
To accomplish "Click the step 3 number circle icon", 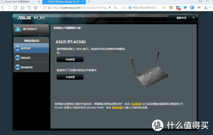I will click(18, 67).
